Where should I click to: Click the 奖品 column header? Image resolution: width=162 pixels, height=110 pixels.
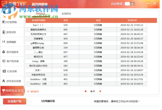[x=98, y=20]
